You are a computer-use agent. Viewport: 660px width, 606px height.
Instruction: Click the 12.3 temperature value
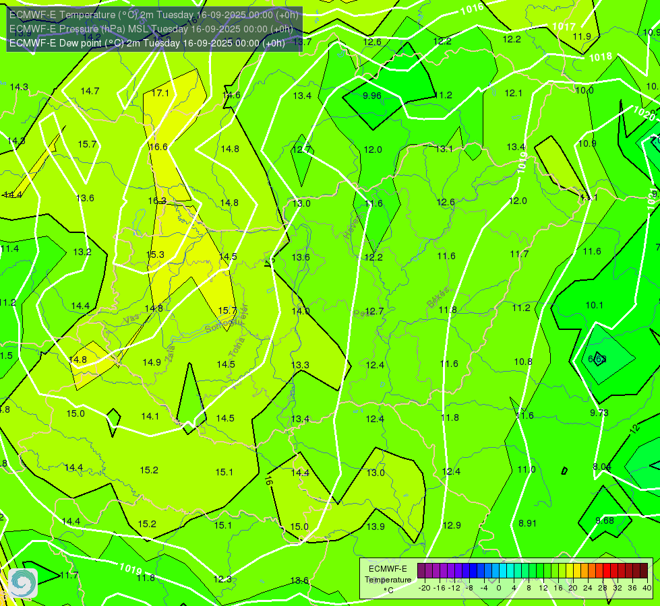tap(222, 579)
